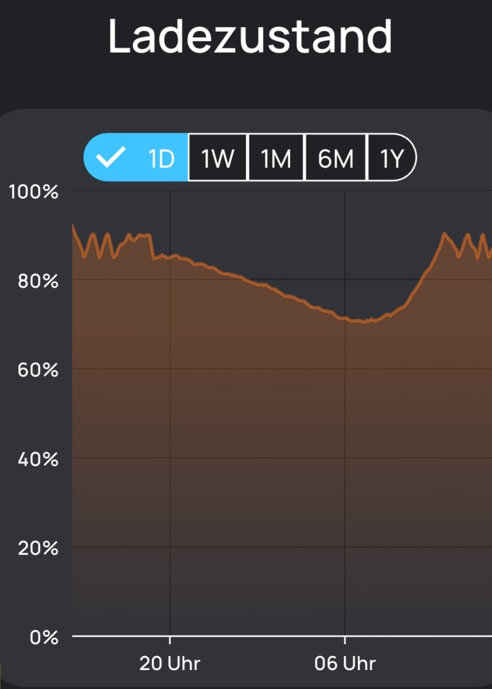Select the 1Y time range

(x=392, y=157)
